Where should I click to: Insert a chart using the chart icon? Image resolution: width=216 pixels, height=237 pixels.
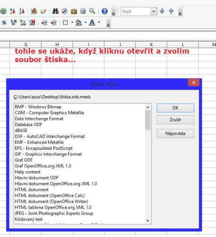pyautogui.click(x=34, y=11)
